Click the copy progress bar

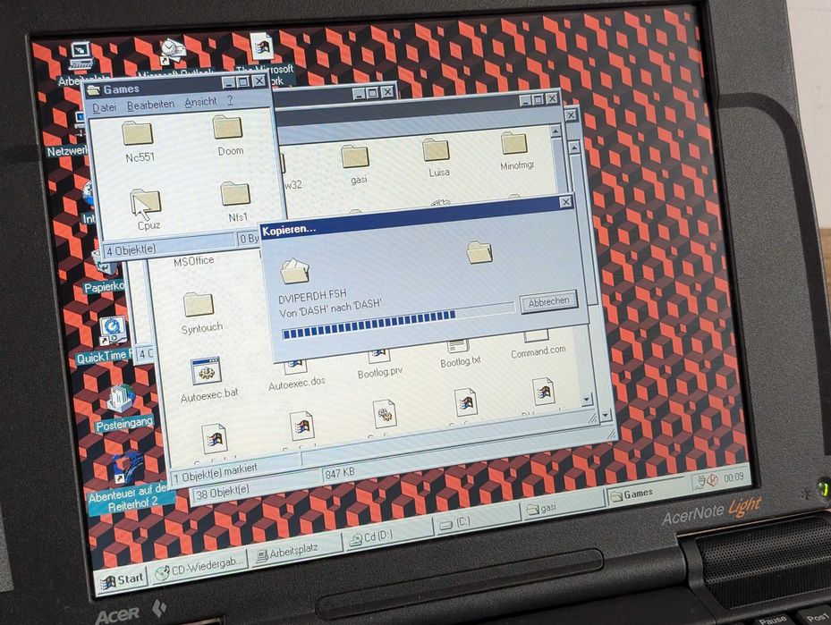(397, 322)
